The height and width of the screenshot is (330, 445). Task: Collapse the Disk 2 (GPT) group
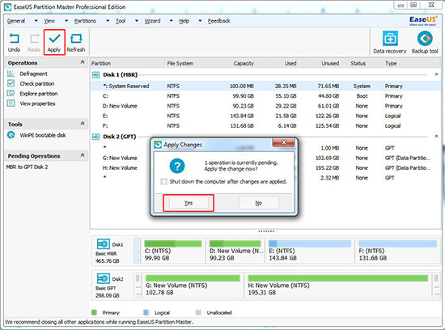(436, 137)
